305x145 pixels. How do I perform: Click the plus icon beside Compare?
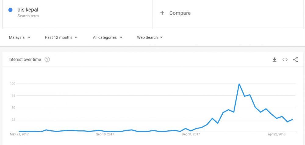tap(162, 13)
